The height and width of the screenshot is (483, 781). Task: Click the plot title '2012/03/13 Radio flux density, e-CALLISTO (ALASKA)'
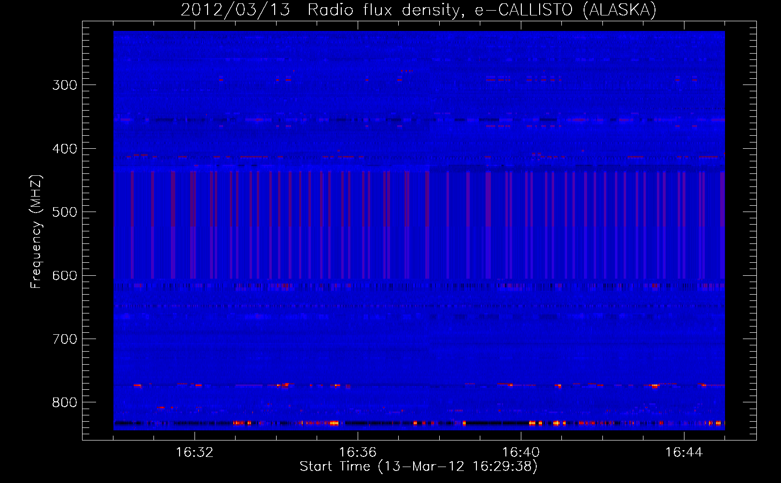[x=418, y=10]
